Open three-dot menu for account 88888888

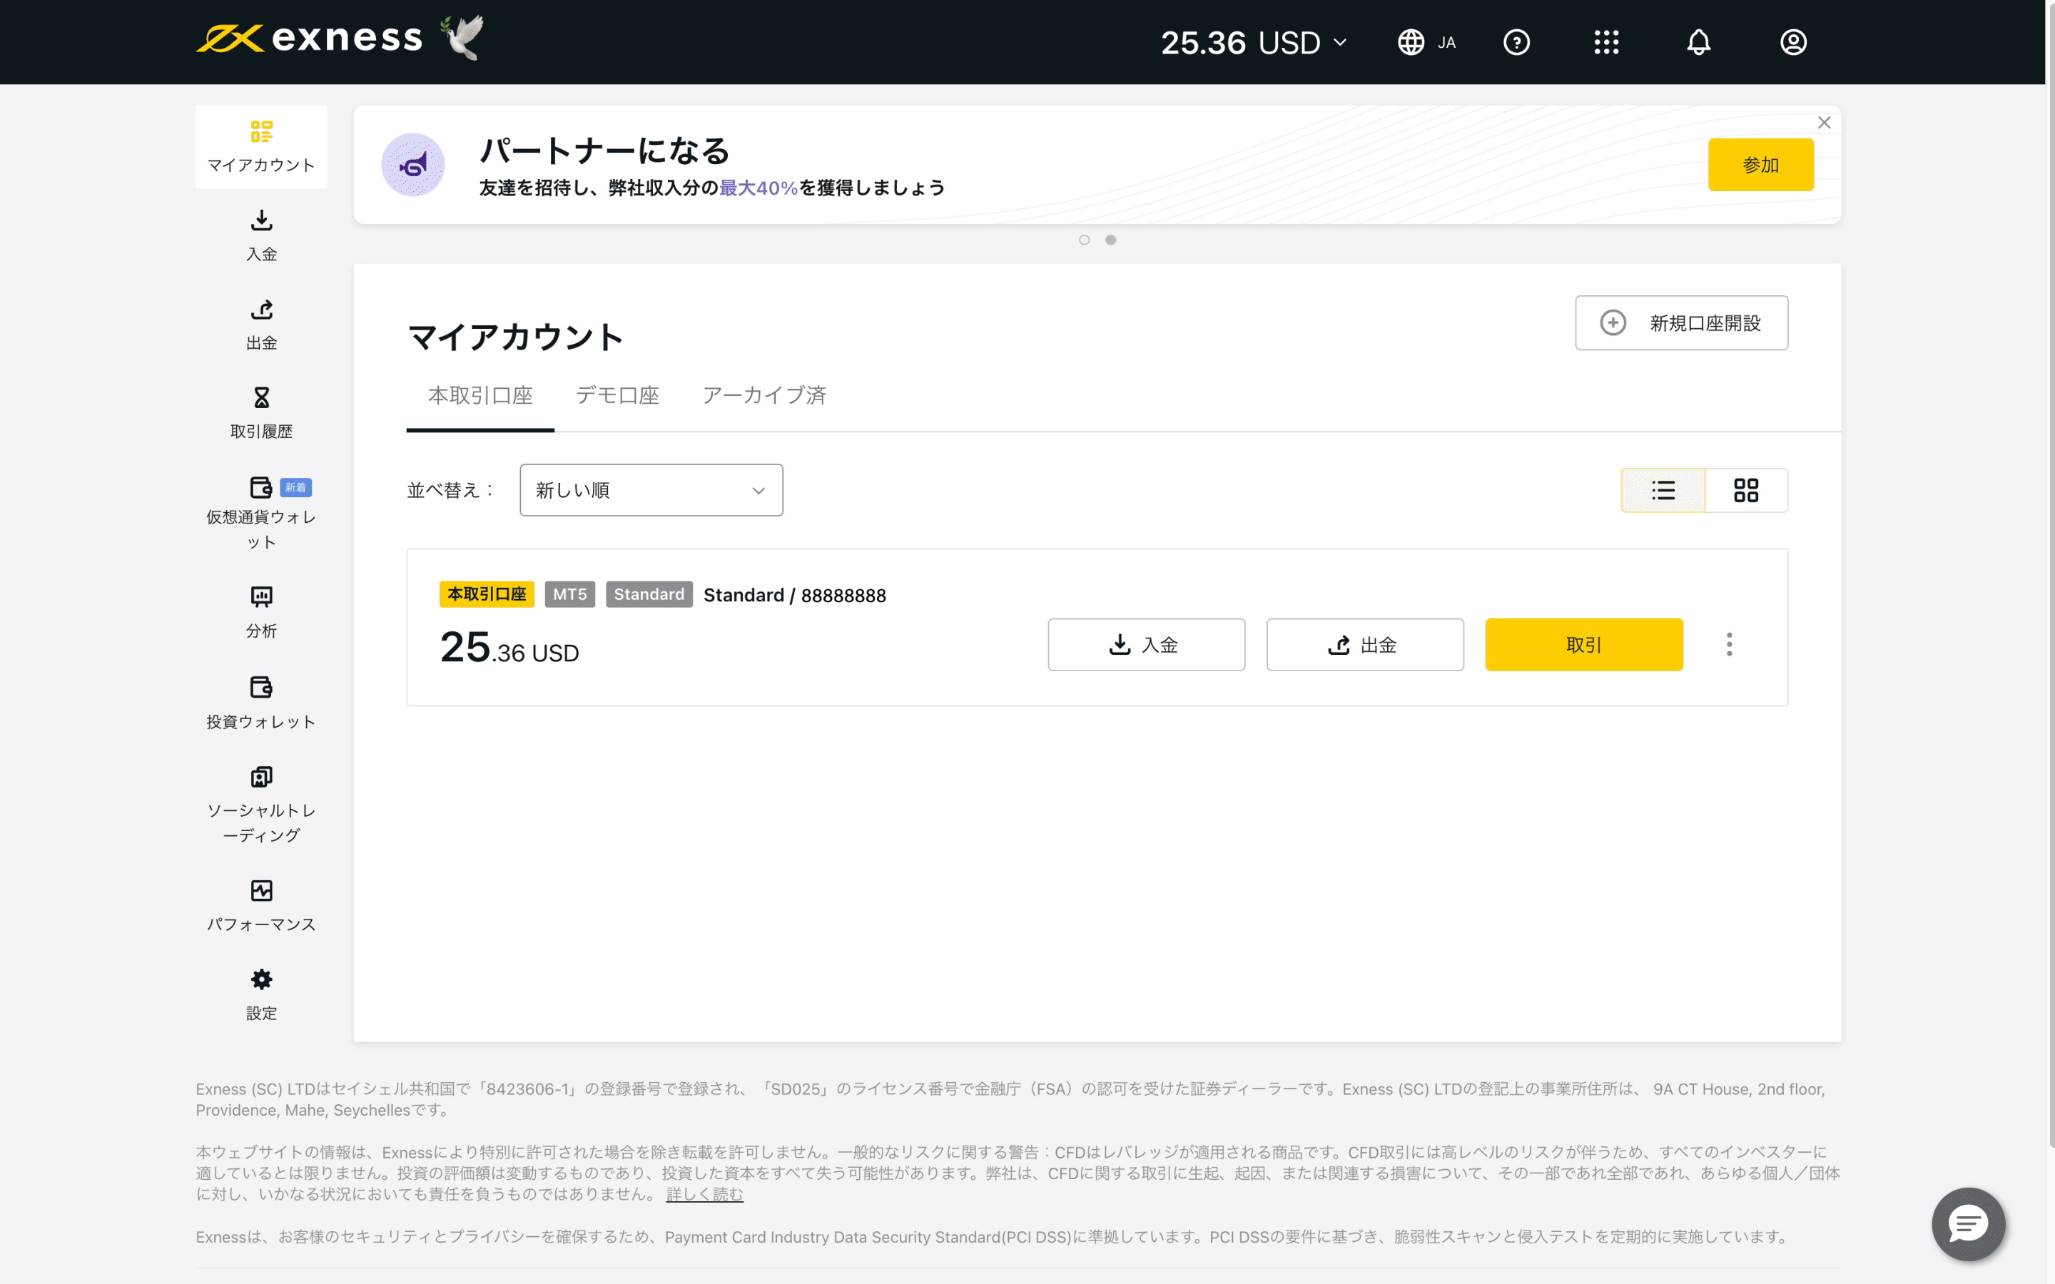coord(1729,645)
